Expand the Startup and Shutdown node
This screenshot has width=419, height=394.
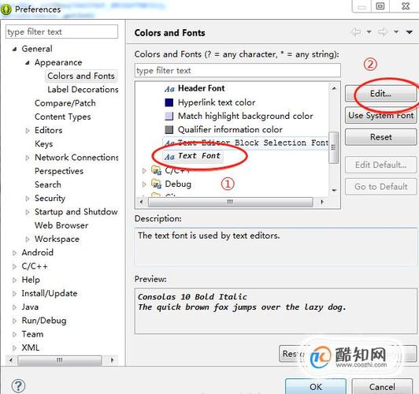pos(28,212)
